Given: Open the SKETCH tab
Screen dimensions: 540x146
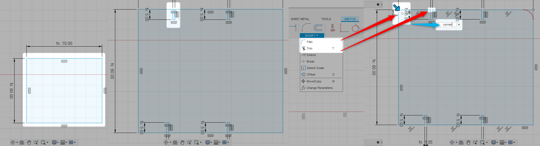Looking at the screenshot, I should coord(350,19).
